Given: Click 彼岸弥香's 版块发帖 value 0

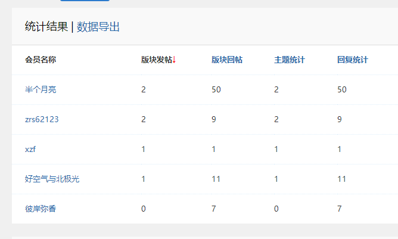Looking at the screenshot, I should tap(144, 209).
